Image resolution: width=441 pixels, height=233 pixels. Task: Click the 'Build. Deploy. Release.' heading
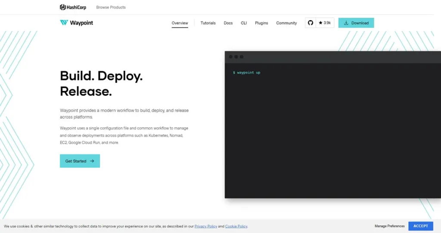tap(101, 83)
